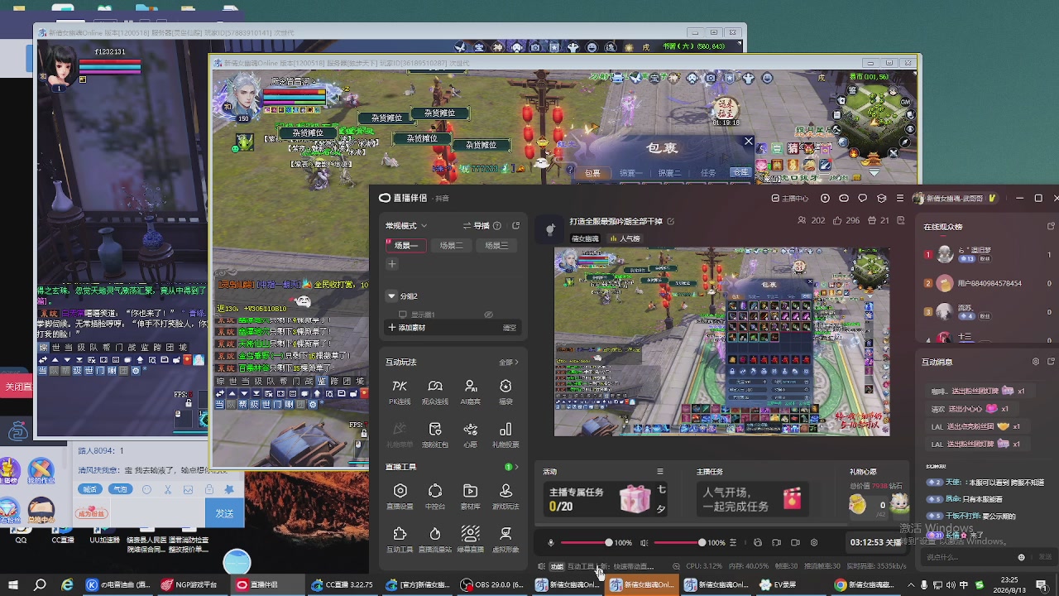Image resolution: width=1059 pixels, height=596 pixels.
Task: Open 直播设置 live settings
Action: click(x=400, y=497)
